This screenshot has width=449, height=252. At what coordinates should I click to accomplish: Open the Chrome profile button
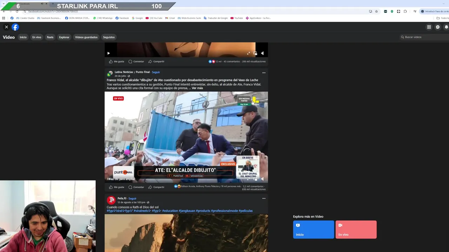435,12
